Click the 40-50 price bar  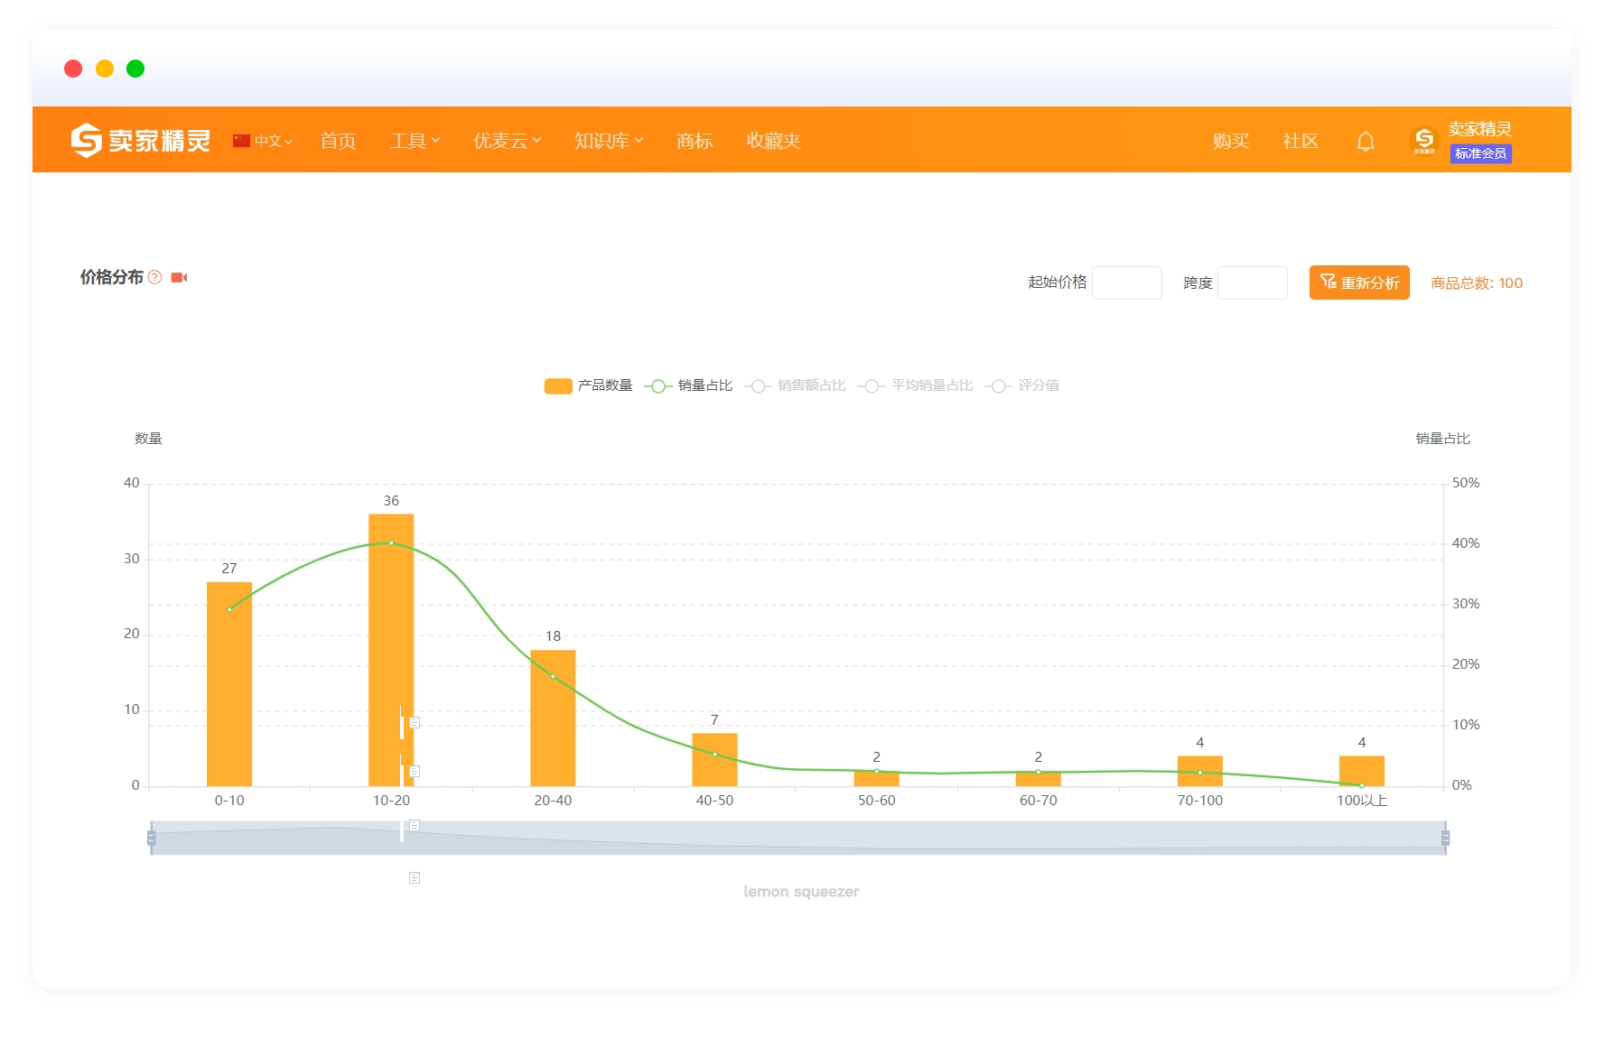[714, 759]
